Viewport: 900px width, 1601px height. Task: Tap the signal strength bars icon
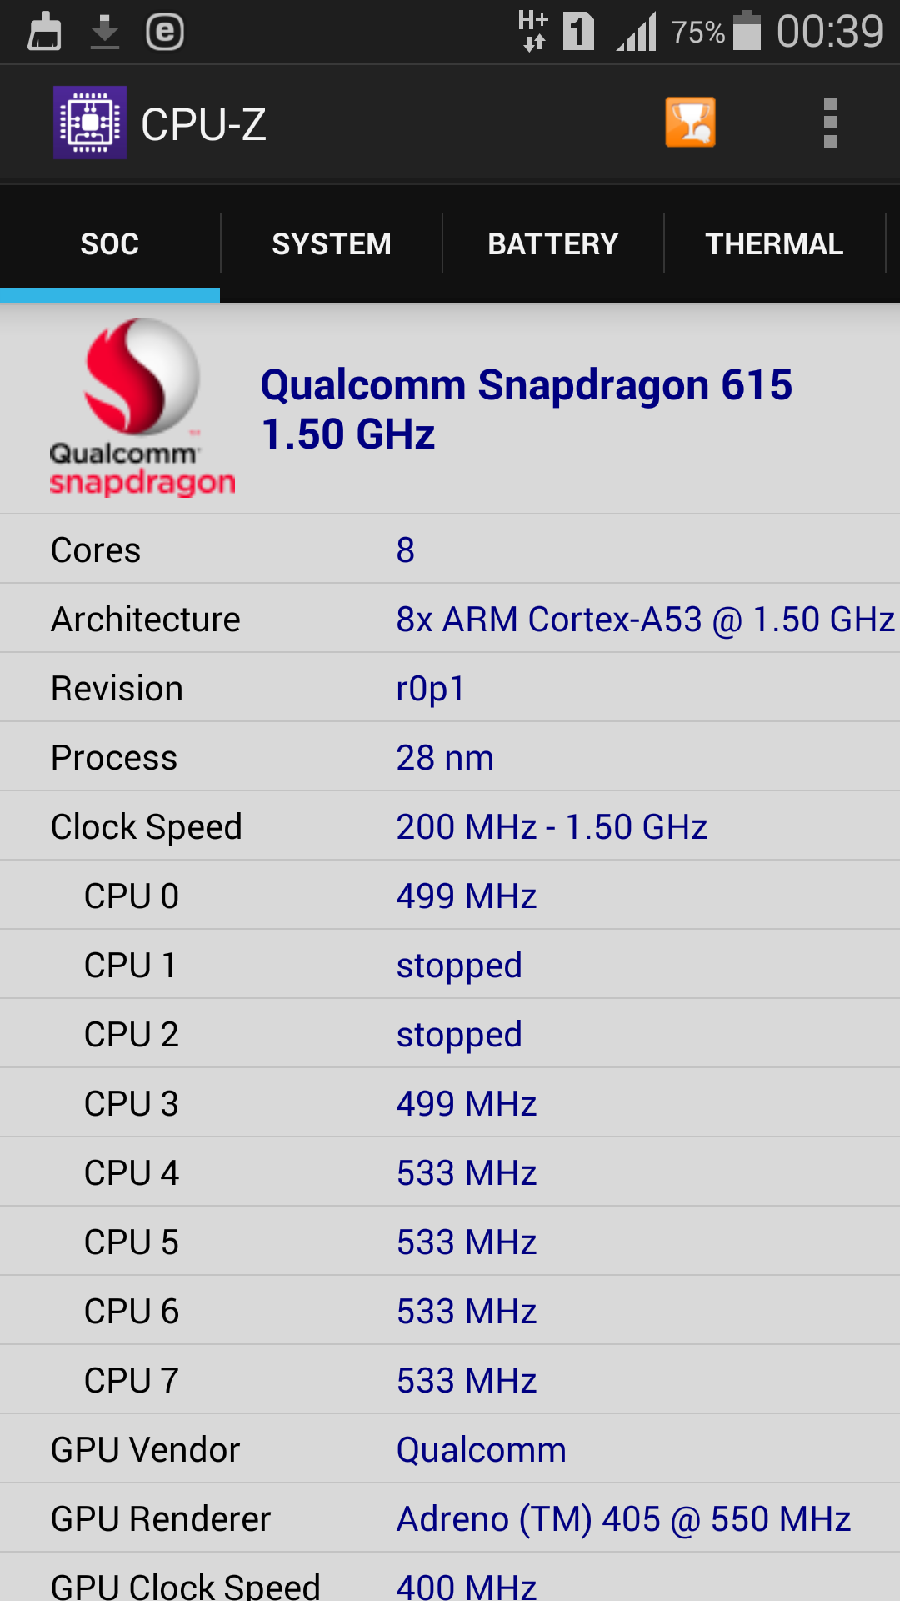tap(637, 32)
